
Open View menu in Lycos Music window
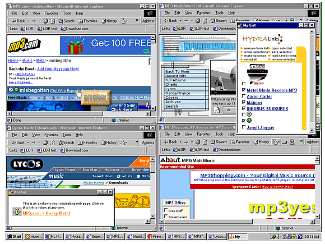36,135
